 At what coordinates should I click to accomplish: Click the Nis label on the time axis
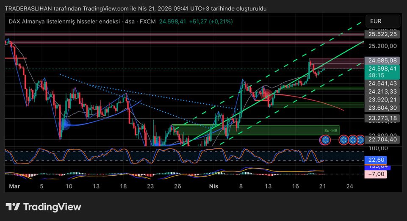tap(213, 186)
